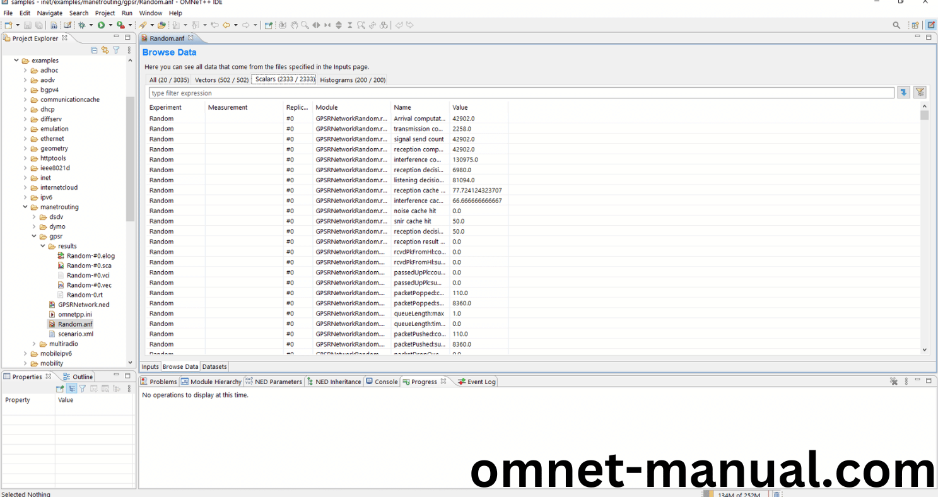Click the Debug bug icon in toolbar

pos(82,25)
